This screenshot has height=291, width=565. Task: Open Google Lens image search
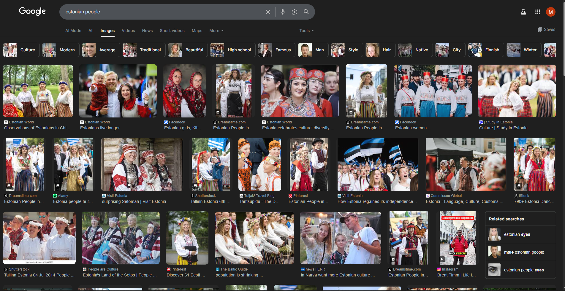pos(294,12)
